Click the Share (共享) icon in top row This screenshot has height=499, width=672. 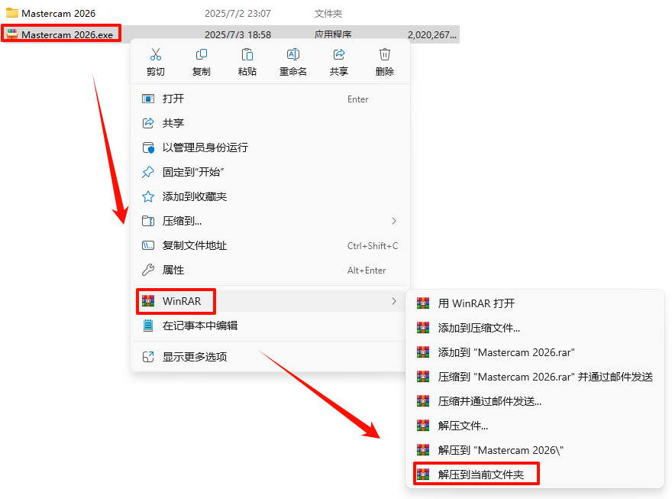point(339,54)
